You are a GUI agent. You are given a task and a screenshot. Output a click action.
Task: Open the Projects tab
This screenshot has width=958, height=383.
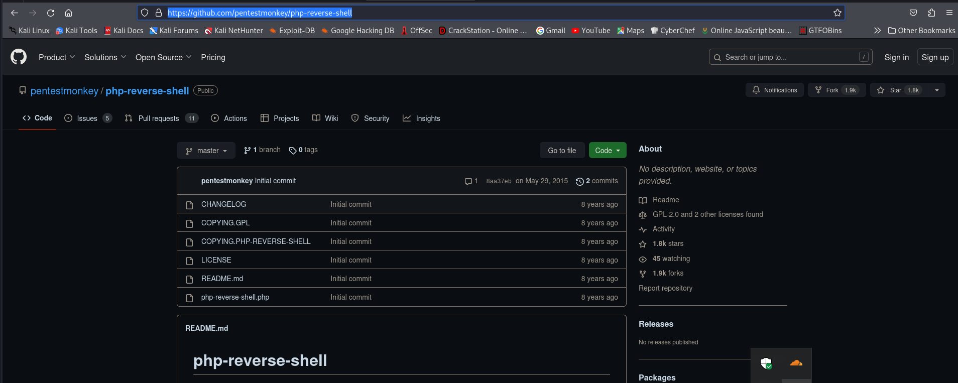coord(280,118)
